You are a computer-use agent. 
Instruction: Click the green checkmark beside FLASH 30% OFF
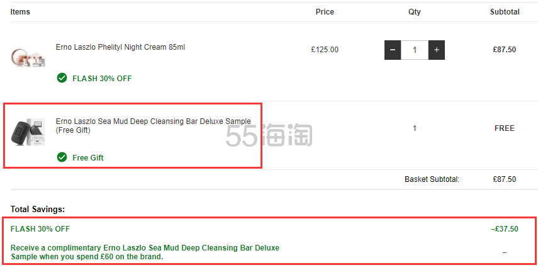point(62,78)
